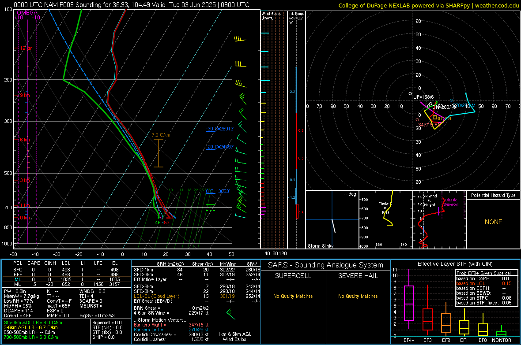Click the PW = 0.8in value

[x=15, y=291]
